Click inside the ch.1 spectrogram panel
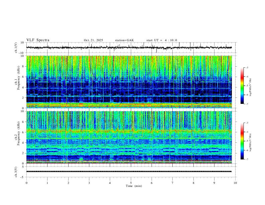 [129, 82]
